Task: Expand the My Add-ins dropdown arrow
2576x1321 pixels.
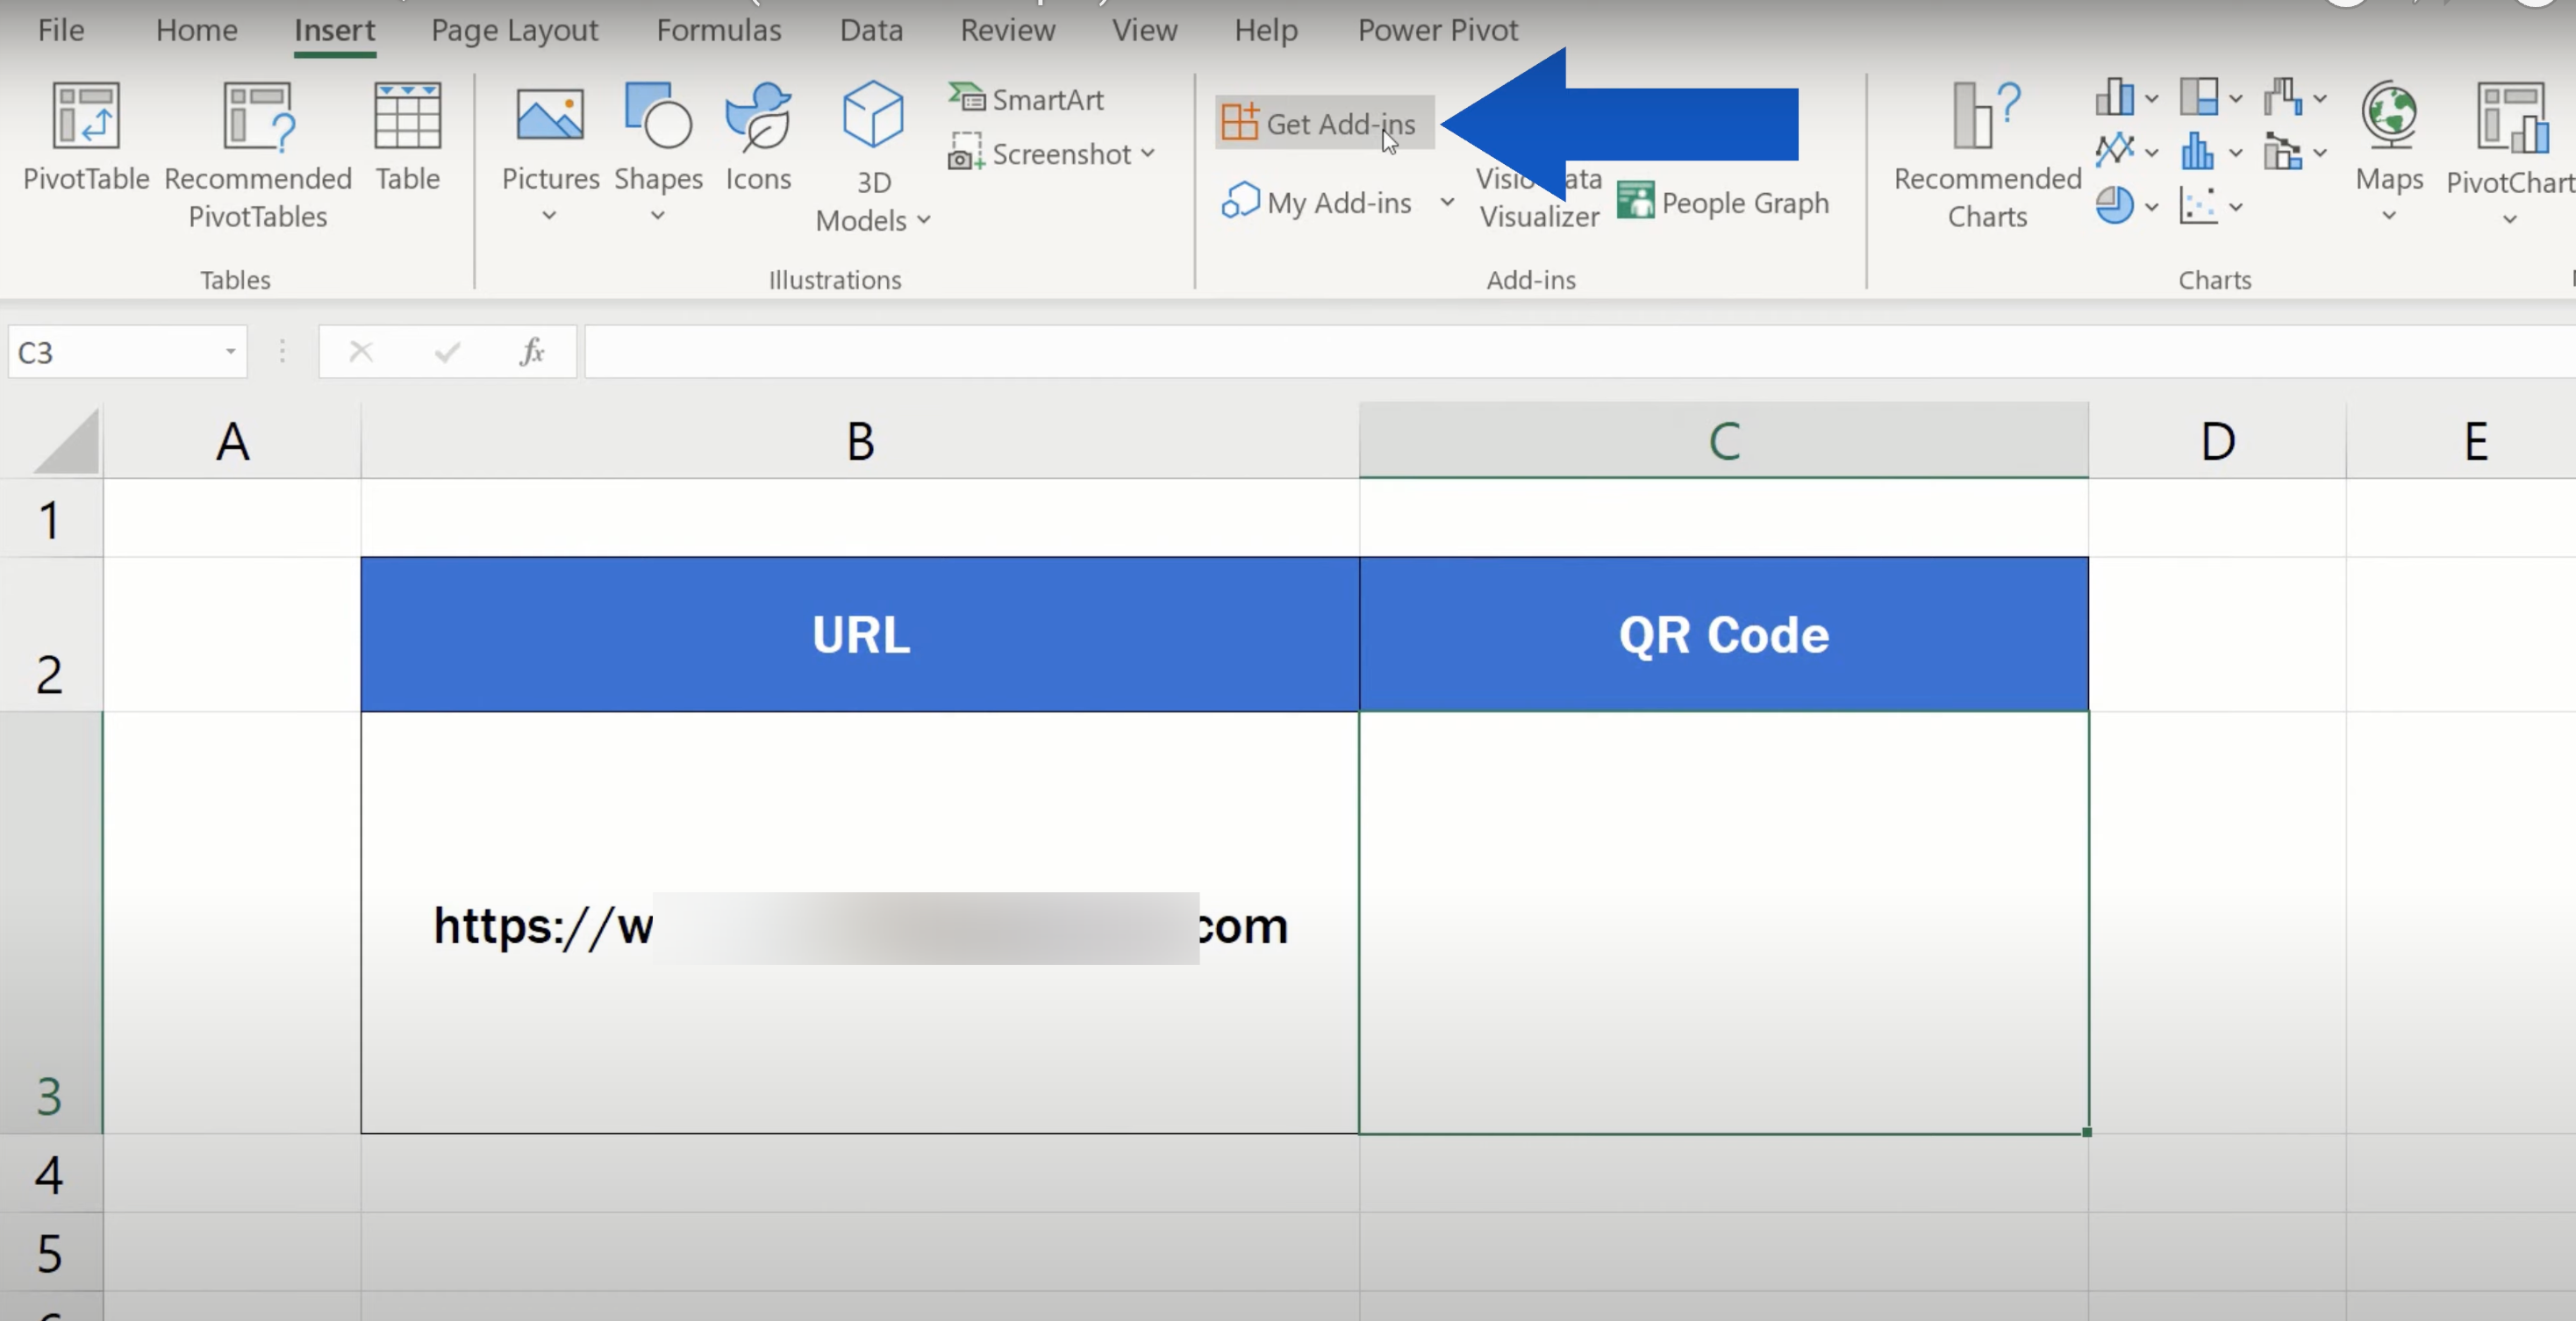Action: [1447, 203]
